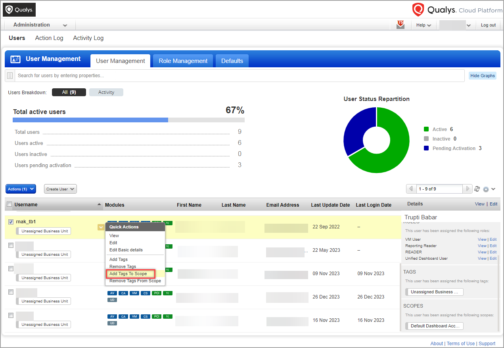The width and height of the screenshot is (504, 348).
Task: Open the Create User dropdown
Action: tap(60, 189)
